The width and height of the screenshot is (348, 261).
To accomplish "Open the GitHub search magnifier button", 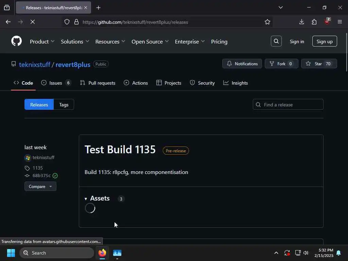I will pos(276,41).
